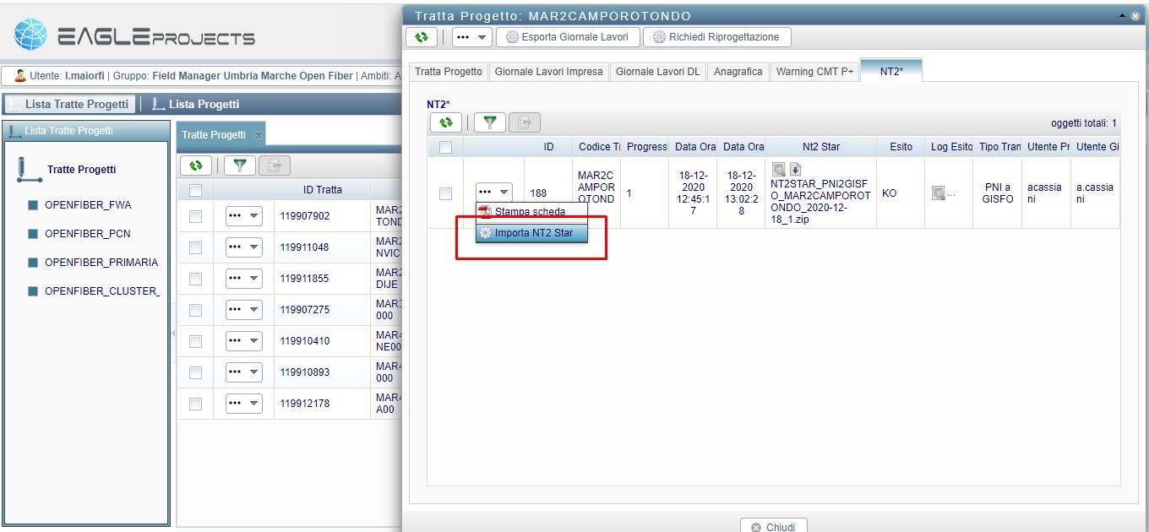Open OPENFIBER_PRIMARIA in the tree
The image size is (1149, 532).
101,263
